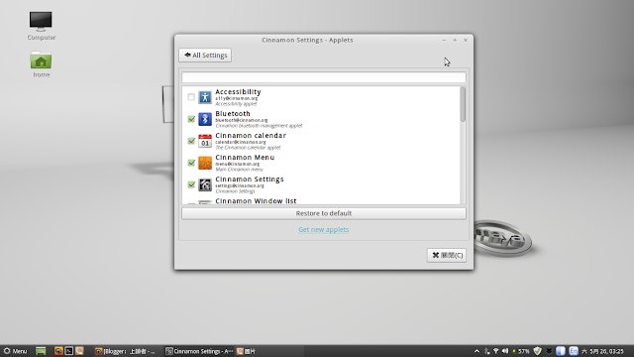Uncheck the Cinnamon Menu applet checkbox
The height and width of the screenshot is (357, 634).
pyautogui.click(x=191, y=163)
